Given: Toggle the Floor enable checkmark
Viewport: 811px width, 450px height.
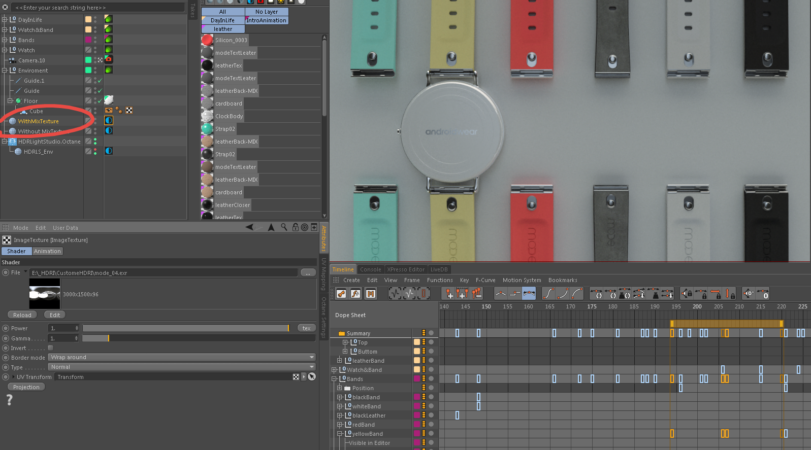Looking at the screenshot, I should [x=100, y=101].
